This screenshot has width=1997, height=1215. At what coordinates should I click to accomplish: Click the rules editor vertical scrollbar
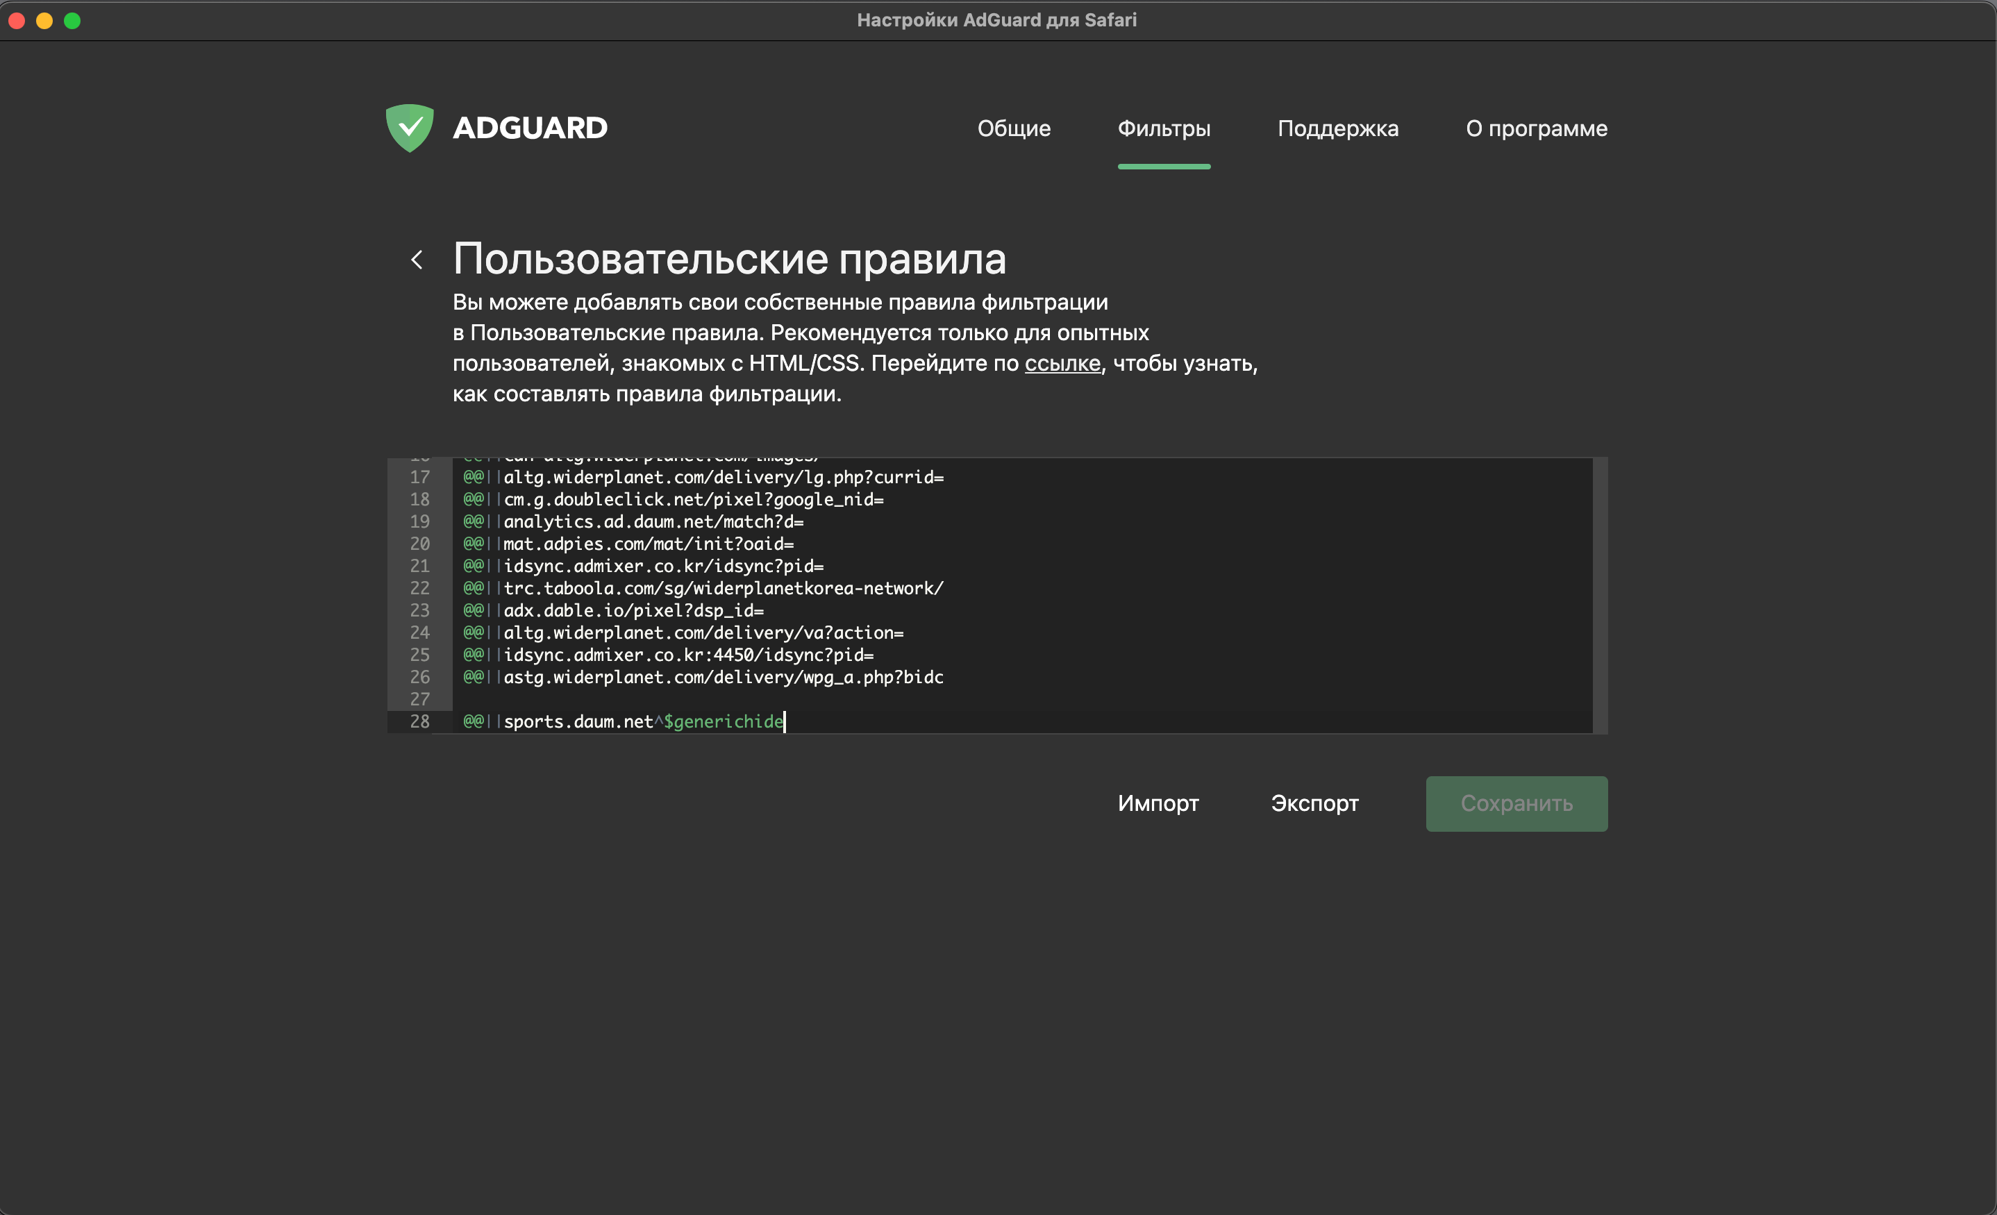(x=1600, y=596)
